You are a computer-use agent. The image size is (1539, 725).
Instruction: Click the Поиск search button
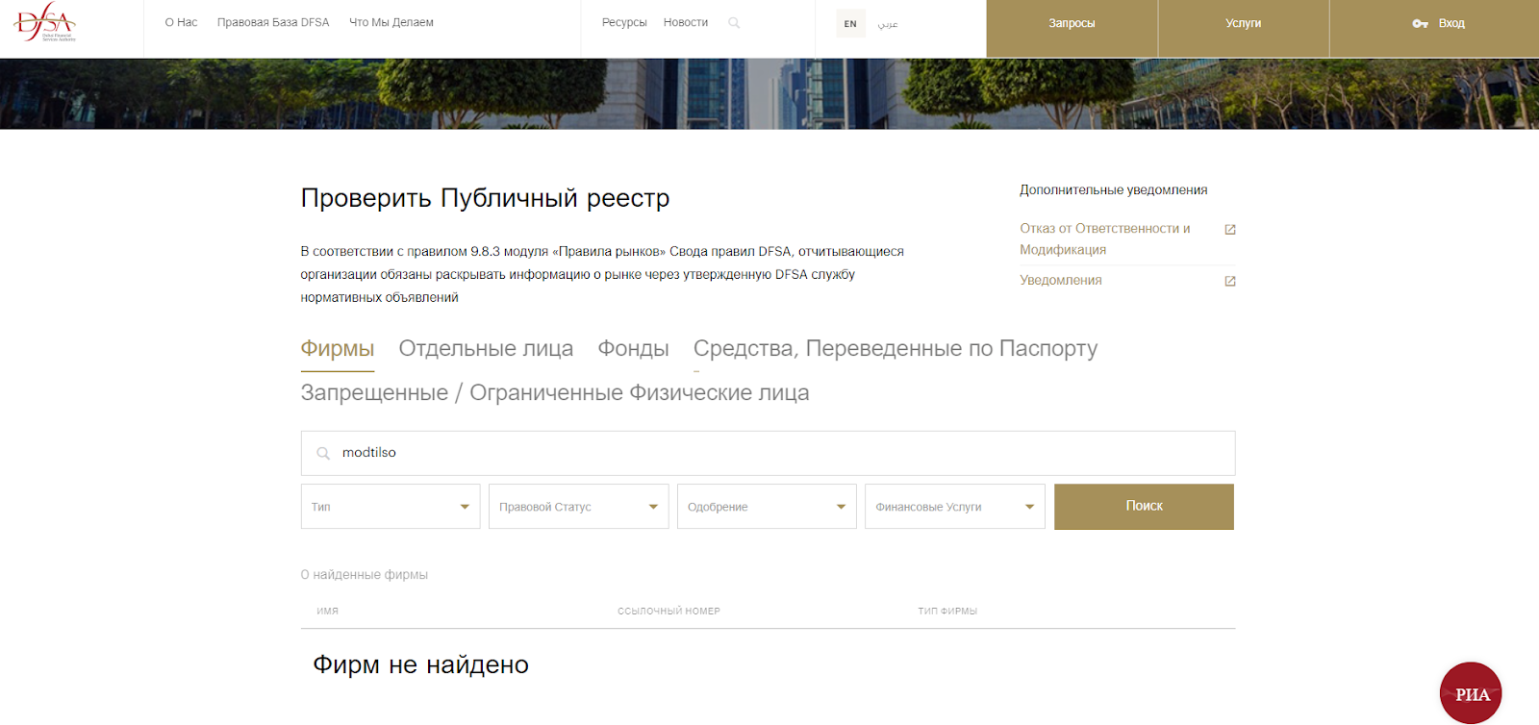pyautogui.click(x=1144, y=506)
